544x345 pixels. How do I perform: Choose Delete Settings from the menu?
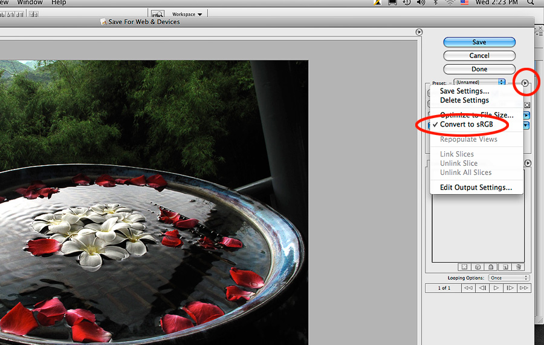464,100
